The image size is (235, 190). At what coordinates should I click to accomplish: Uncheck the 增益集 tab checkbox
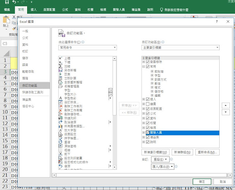[x=148, y=137]
